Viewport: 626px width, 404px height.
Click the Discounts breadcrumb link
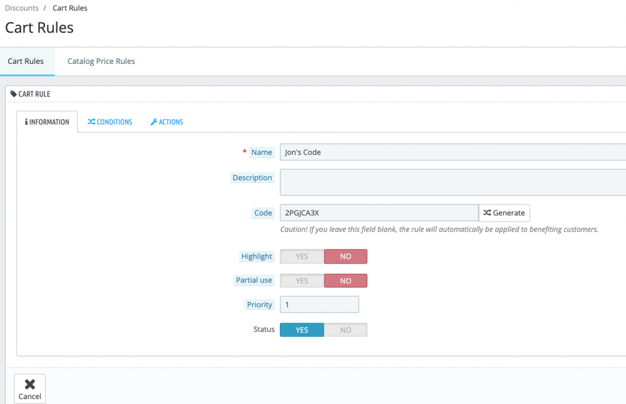click(x=22, y=8)
